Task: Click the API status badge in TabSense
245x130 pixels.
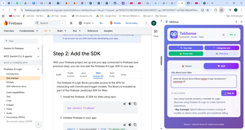Action: (x=233, y=35)
